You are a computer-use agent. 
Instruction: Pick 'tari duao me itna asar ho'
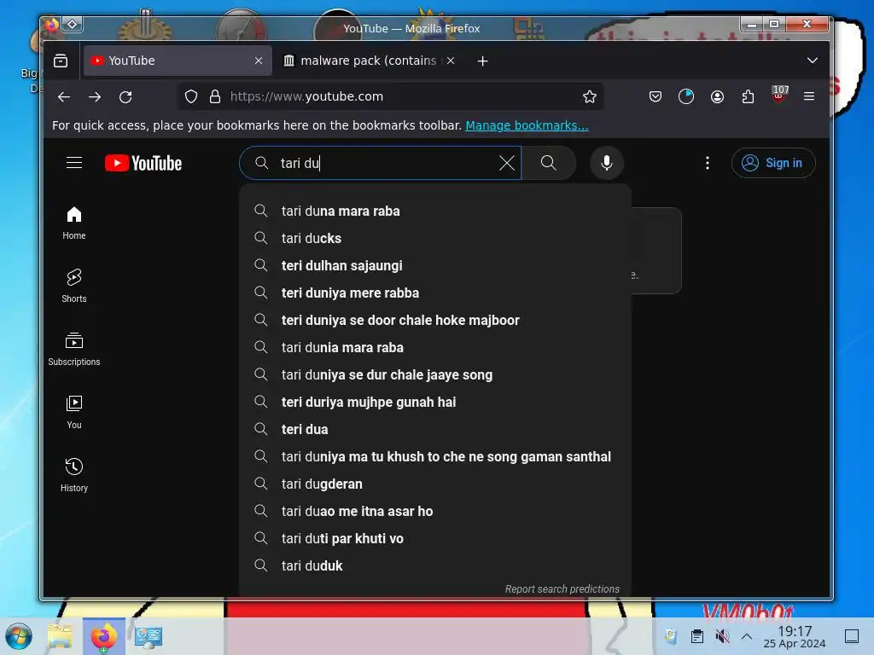tap(434, 512)
